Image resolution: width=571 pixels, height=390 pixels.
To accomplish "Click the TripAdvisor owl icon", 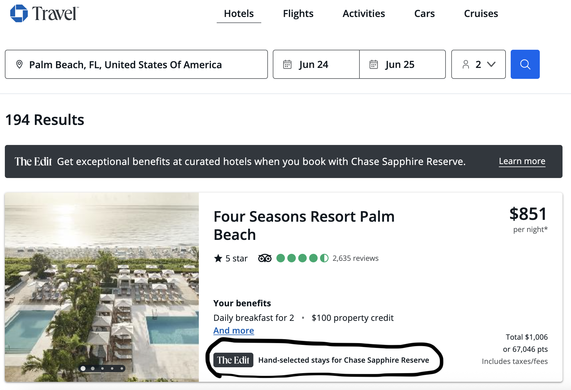I will pos(265,258).
